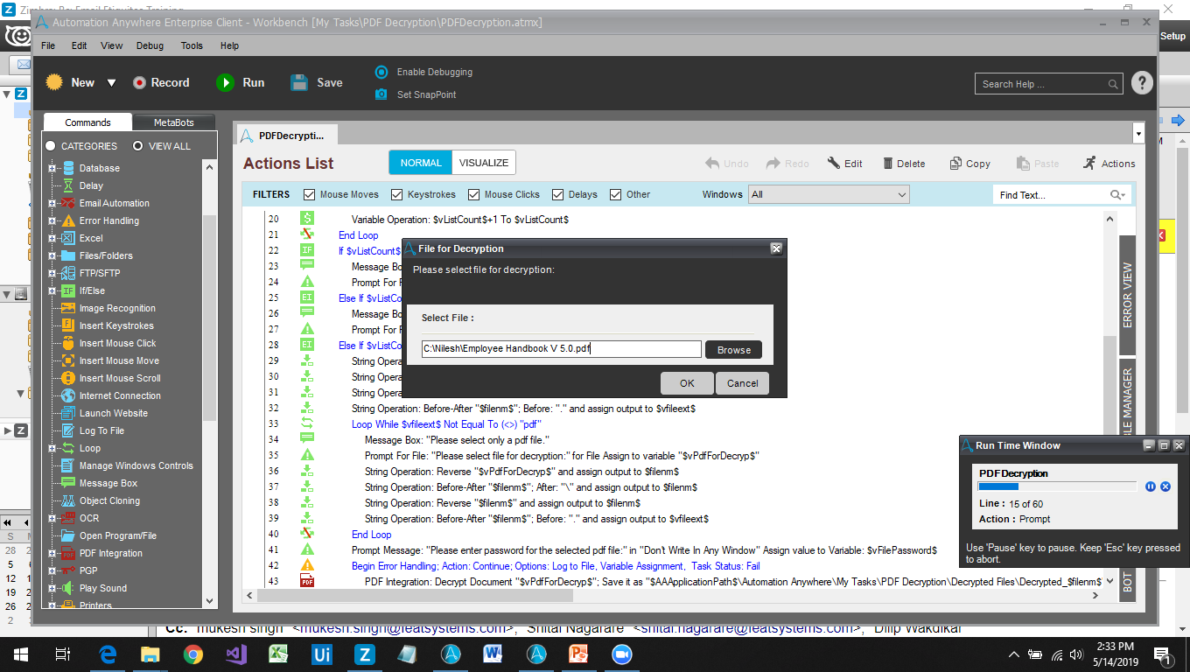
Task: Select the Log To File icon
Action: point(68,430)
